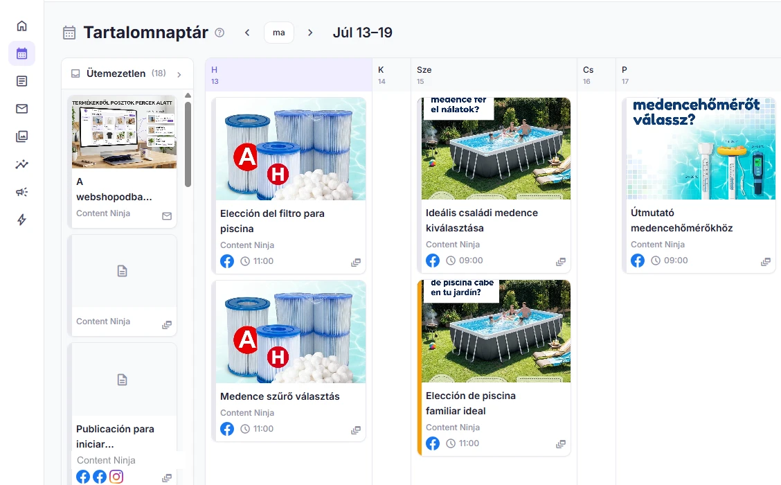Open the home icon in sidebar
The width and height of the screenshot is (781, 485).
(x=22, y=26)
